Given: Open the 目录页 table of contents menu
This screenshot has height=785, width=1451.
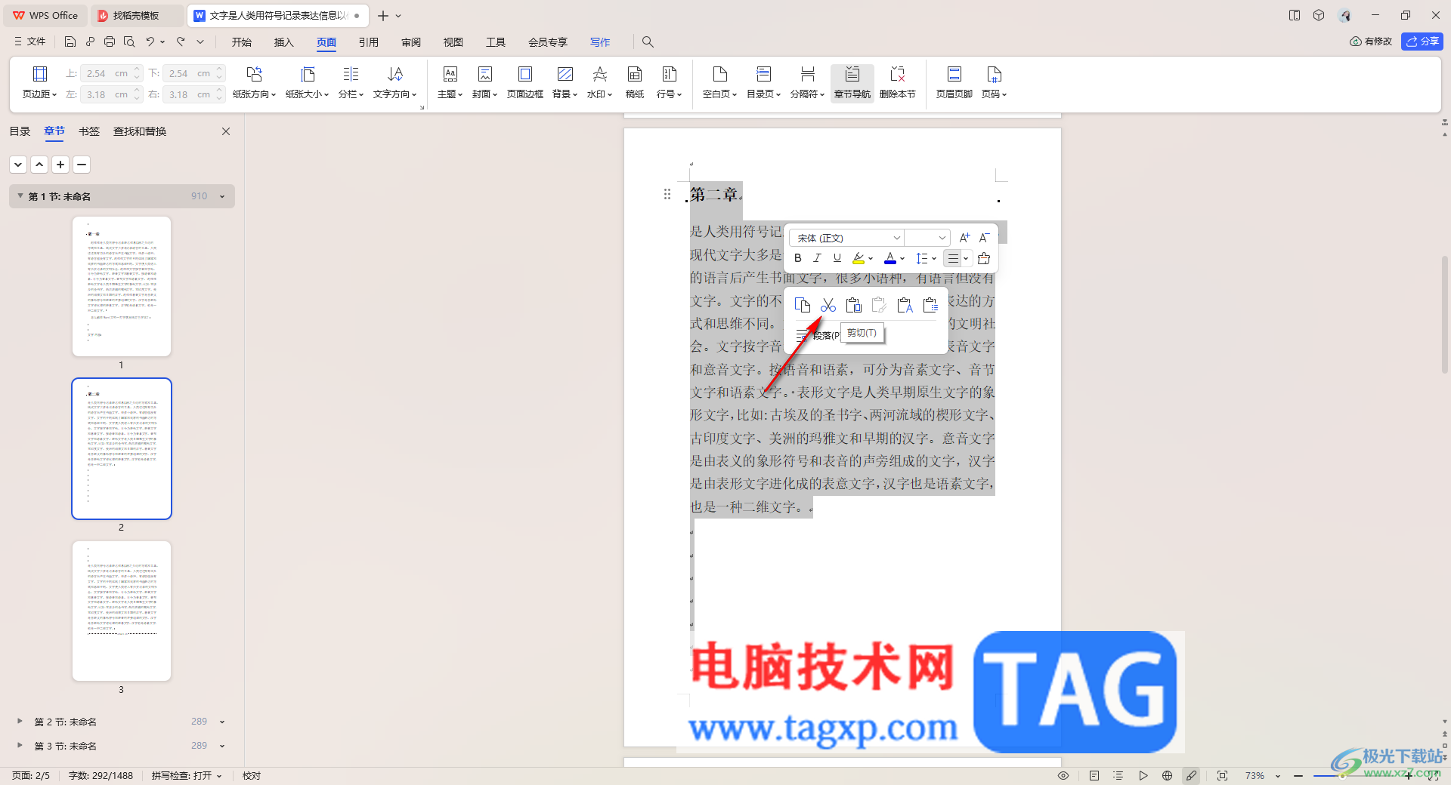Looking at the screenshot, I should pyautogui.click(x=763, y=82).
